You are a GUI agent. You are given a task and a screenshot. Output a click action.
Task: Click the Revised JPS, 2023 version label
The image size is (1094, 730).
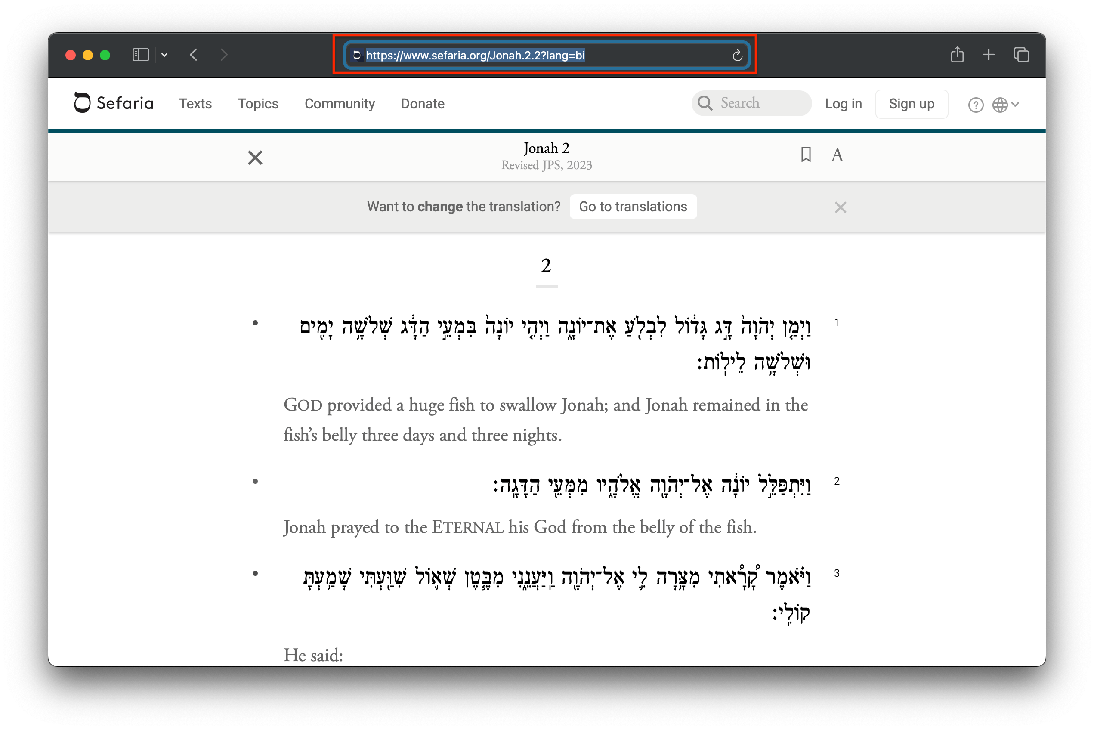pyautogui.click(x=546, y=165)
